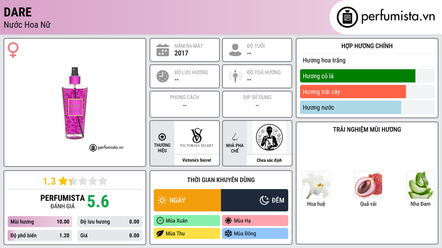The width and height of the screenshot is (442, 248).
Task: Click the flower icon beside Mùa Xuân
Action: tap(160, 221)
